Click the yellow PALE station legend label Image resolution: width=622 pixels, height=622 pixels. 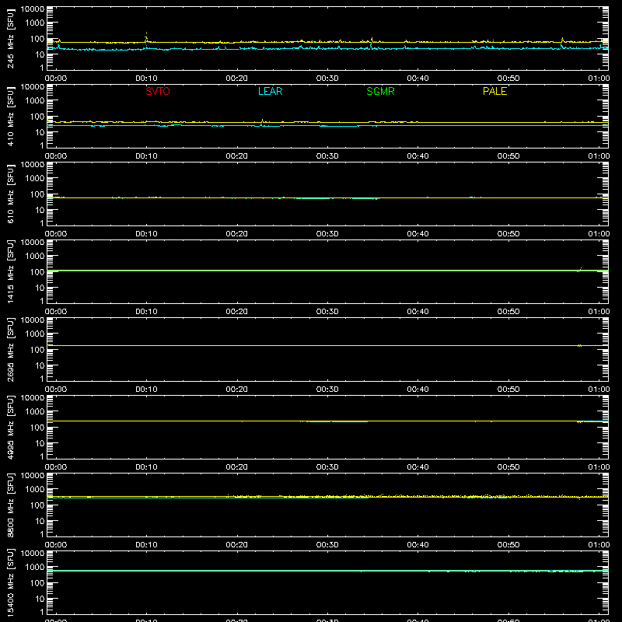[x=494, y=91]
